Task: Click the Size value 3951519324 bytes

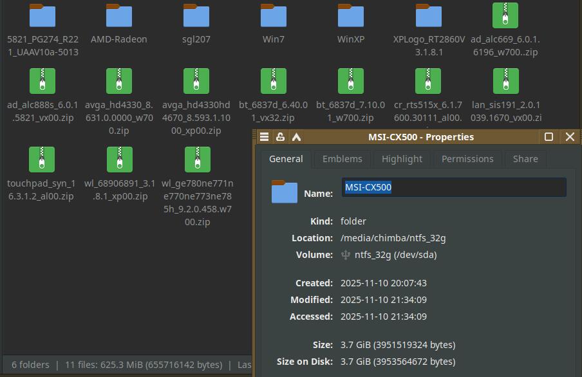Action: pyautogui.click(x=398, y=345)
